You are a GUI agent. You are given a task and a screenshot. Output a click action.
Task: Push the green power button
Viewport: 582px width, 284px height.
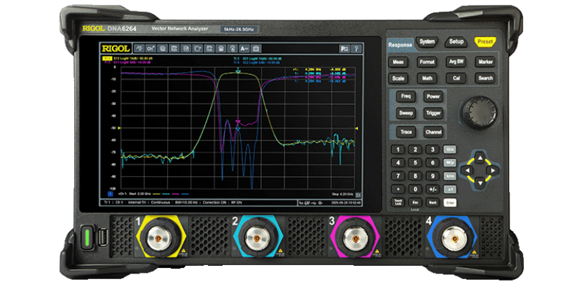coord(88,237)
